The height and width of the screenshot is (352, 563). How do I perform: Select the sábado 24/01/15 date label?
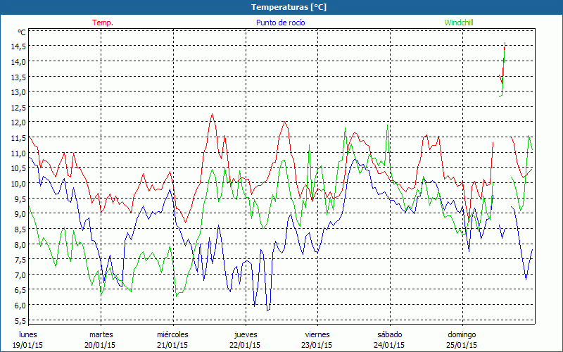(389, 339)
